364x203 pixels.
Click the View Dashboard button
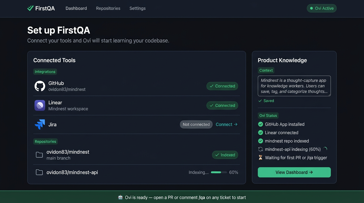coord(294,172)
